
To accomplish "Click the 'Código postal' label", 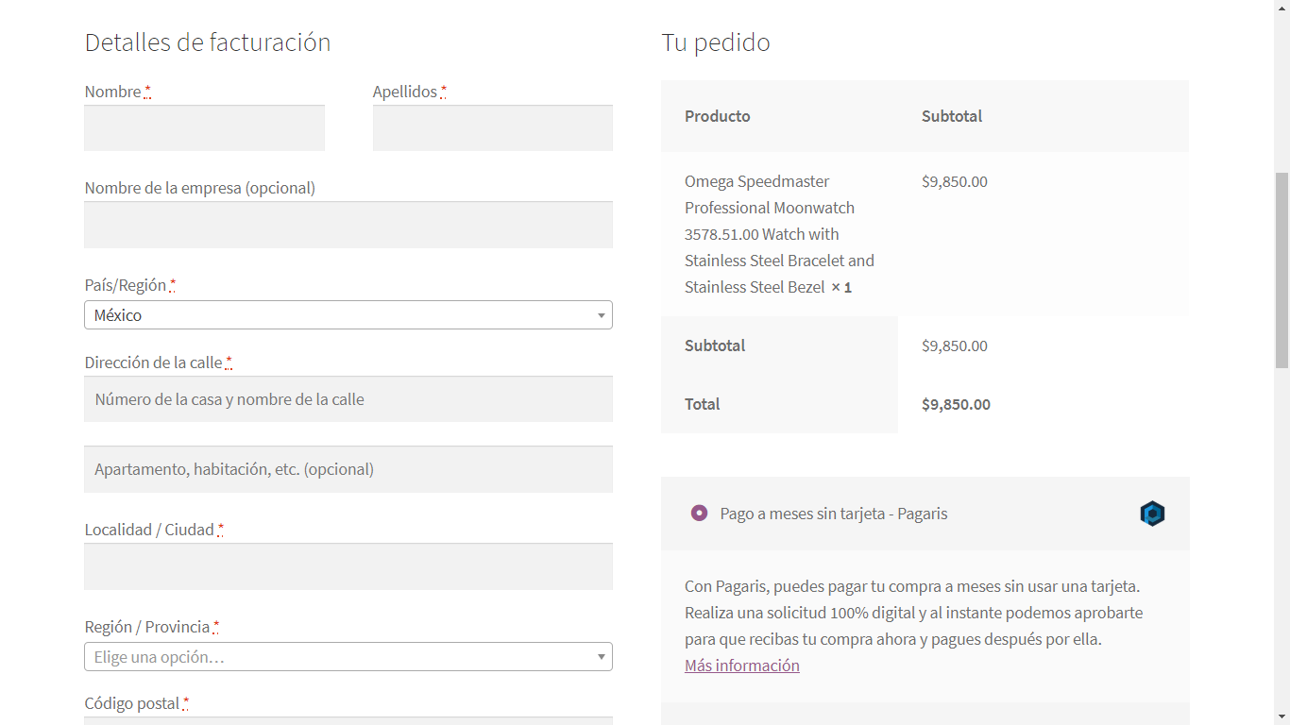I will [x=132, y=703].
